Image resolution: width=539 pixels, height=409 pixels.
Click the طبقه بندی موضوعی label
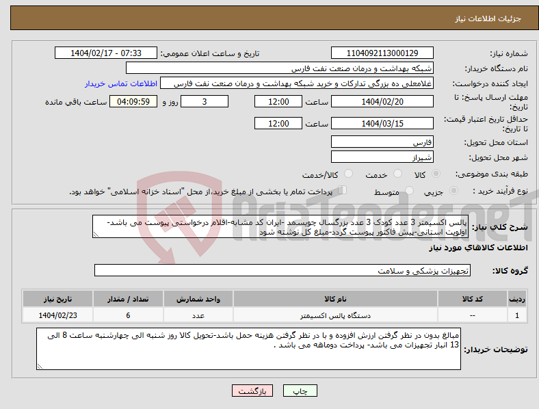click(492, 174)
